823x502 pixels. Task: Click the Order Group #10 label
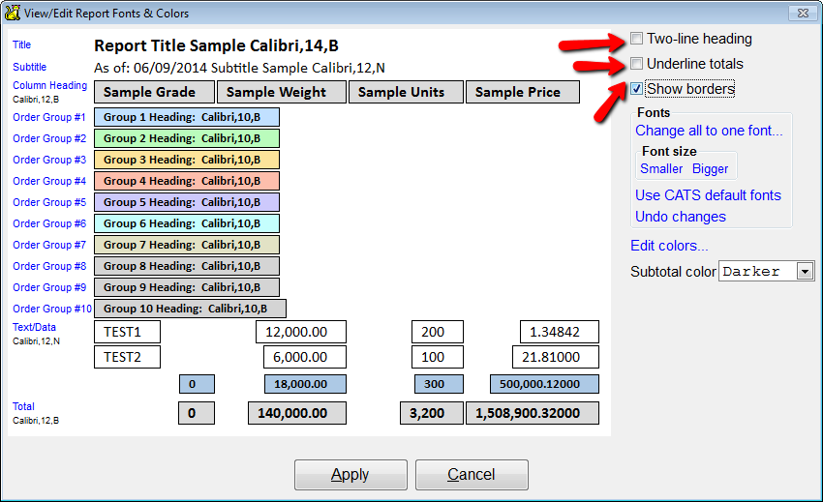(x=52, y=309)
